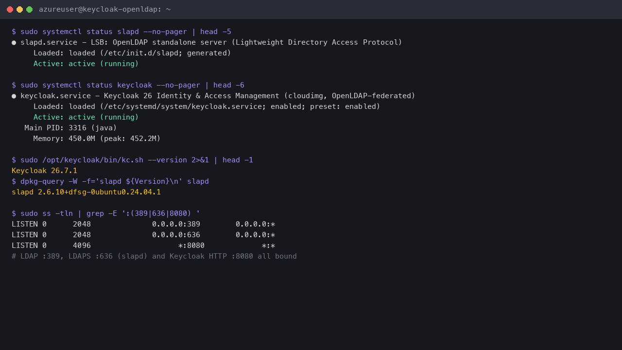
Task: Click the comment about LDAP ports all bound
Action: coord(154,256)
